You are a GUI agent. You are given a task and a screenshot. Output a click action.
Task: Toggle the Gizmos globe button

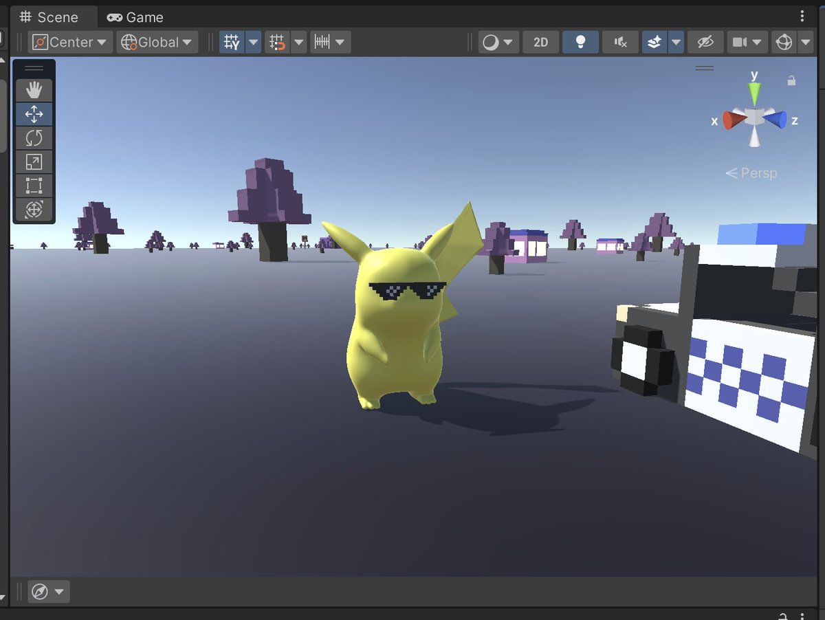(x=784, y=42)
